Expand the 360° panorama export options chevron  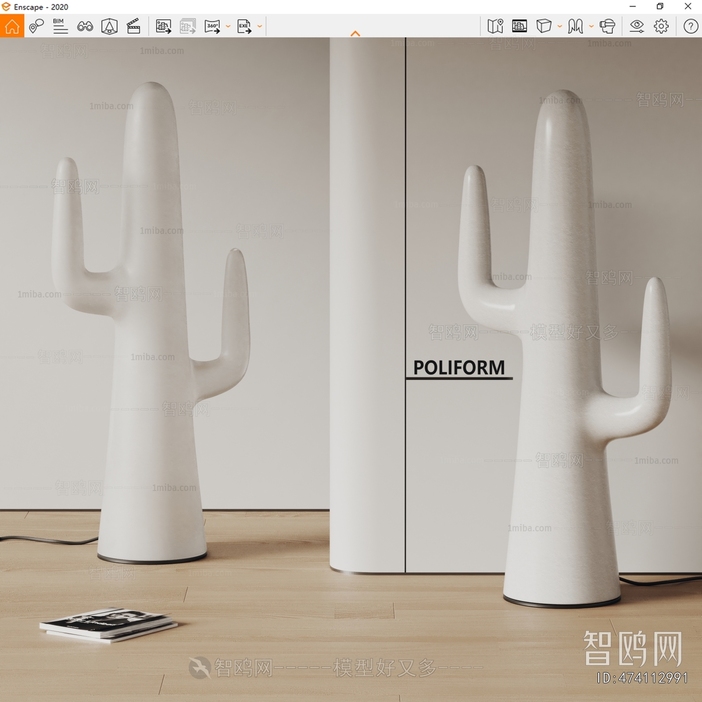(227, 27)
